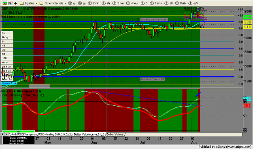Click the 15000 price axis label
Screen dimensions: 253x149
247,66
